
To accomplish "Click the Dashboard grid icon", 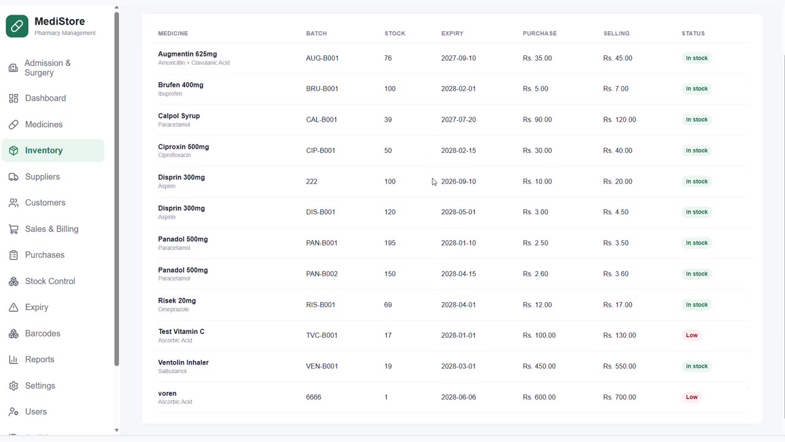I will coord(13,98).
